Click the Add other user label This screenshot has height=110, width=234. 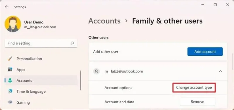106,52
